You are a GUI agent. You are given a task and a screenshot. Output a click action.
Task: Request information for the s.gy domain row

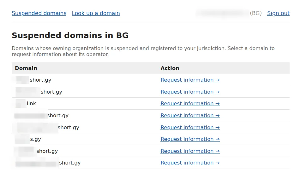(x=190, y=139)
